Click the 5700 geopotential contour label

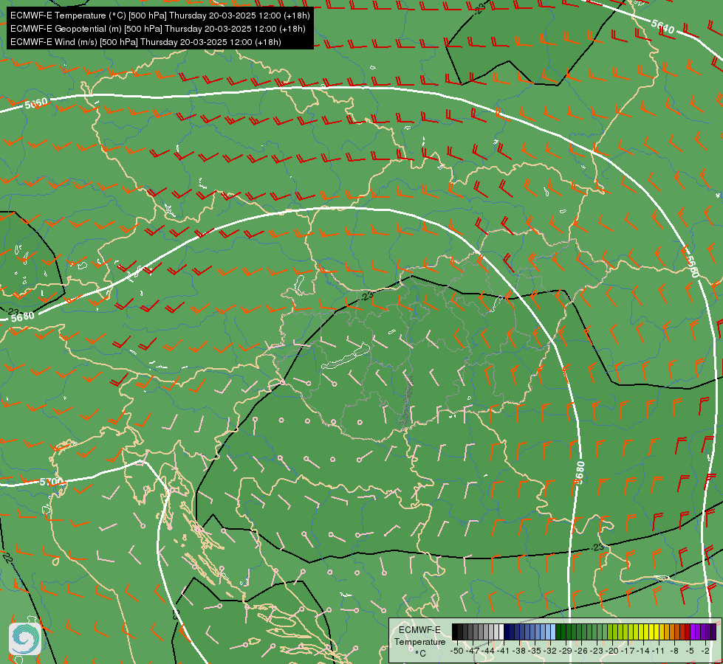click(x=51, y=482)
